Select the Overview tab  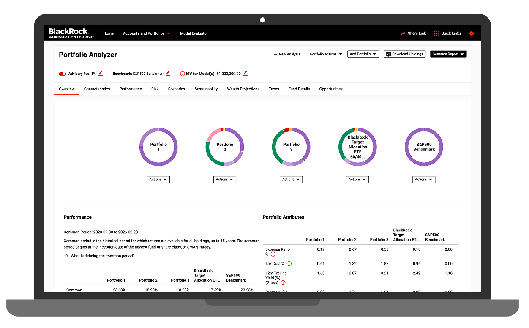point(67,89)
